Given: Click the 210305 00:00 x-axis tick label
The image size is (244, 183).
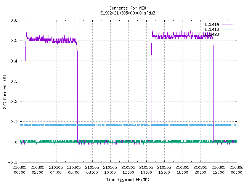Looking at the screenshot, I should click(x=19, y=170).
